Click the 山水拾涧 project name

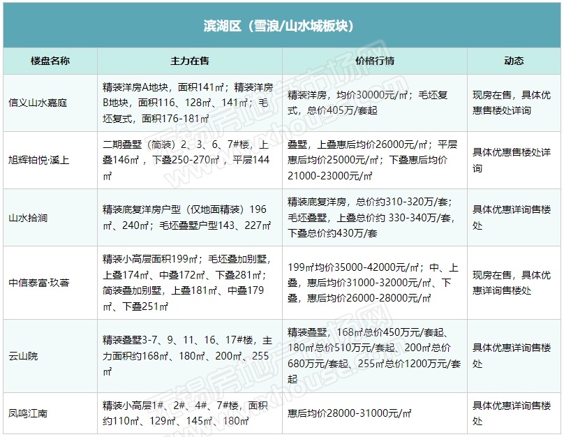(28, 218)
